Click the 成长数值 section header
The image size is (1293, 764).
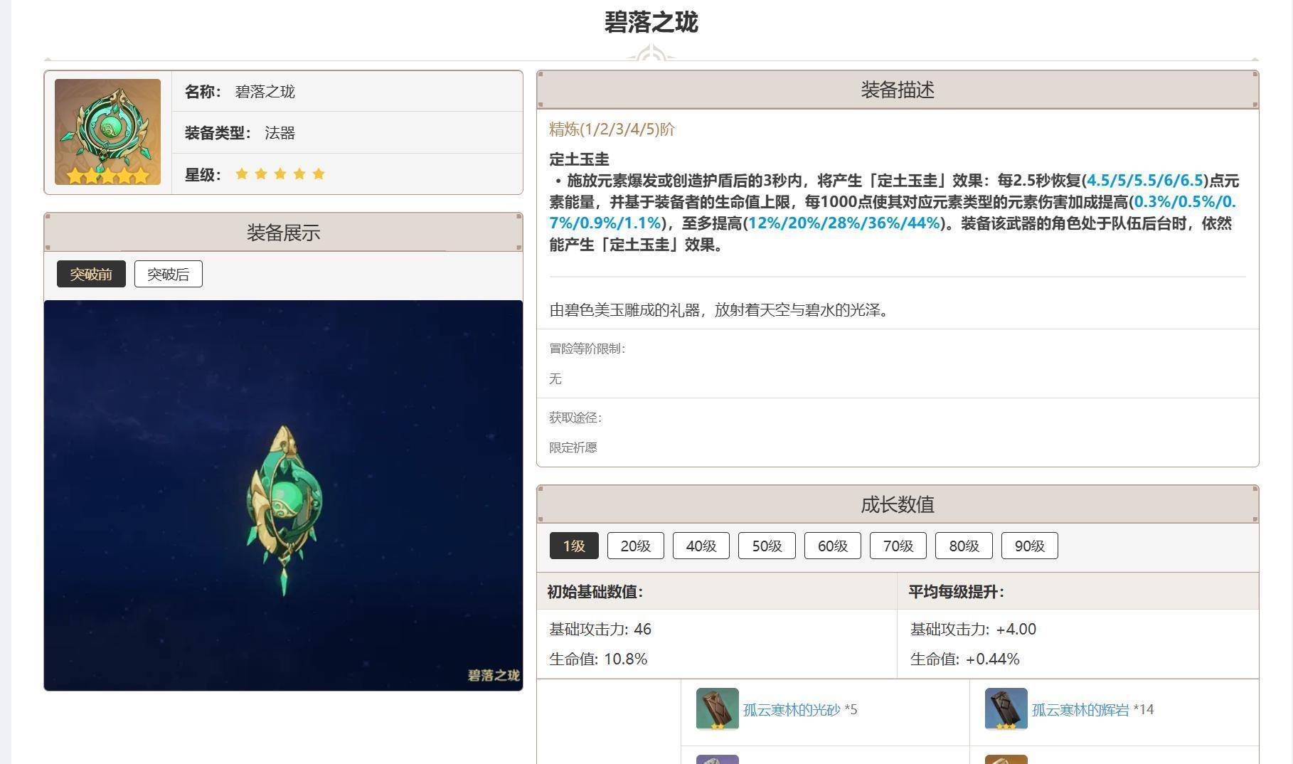(x=897, y=504)
